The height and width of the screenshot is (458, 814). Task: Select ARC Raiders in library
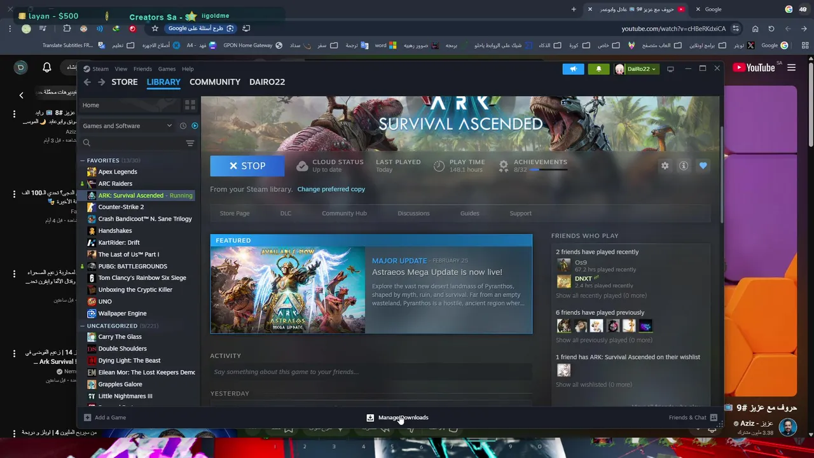pyautogui.click(x=115, y=183)
